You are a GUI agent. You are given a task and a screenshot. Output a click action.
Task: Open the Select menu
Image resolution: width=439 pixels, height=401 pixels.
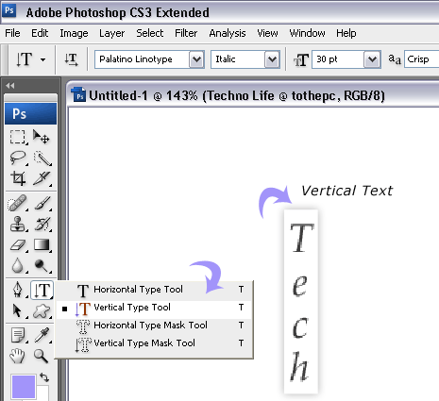point(150,33)
